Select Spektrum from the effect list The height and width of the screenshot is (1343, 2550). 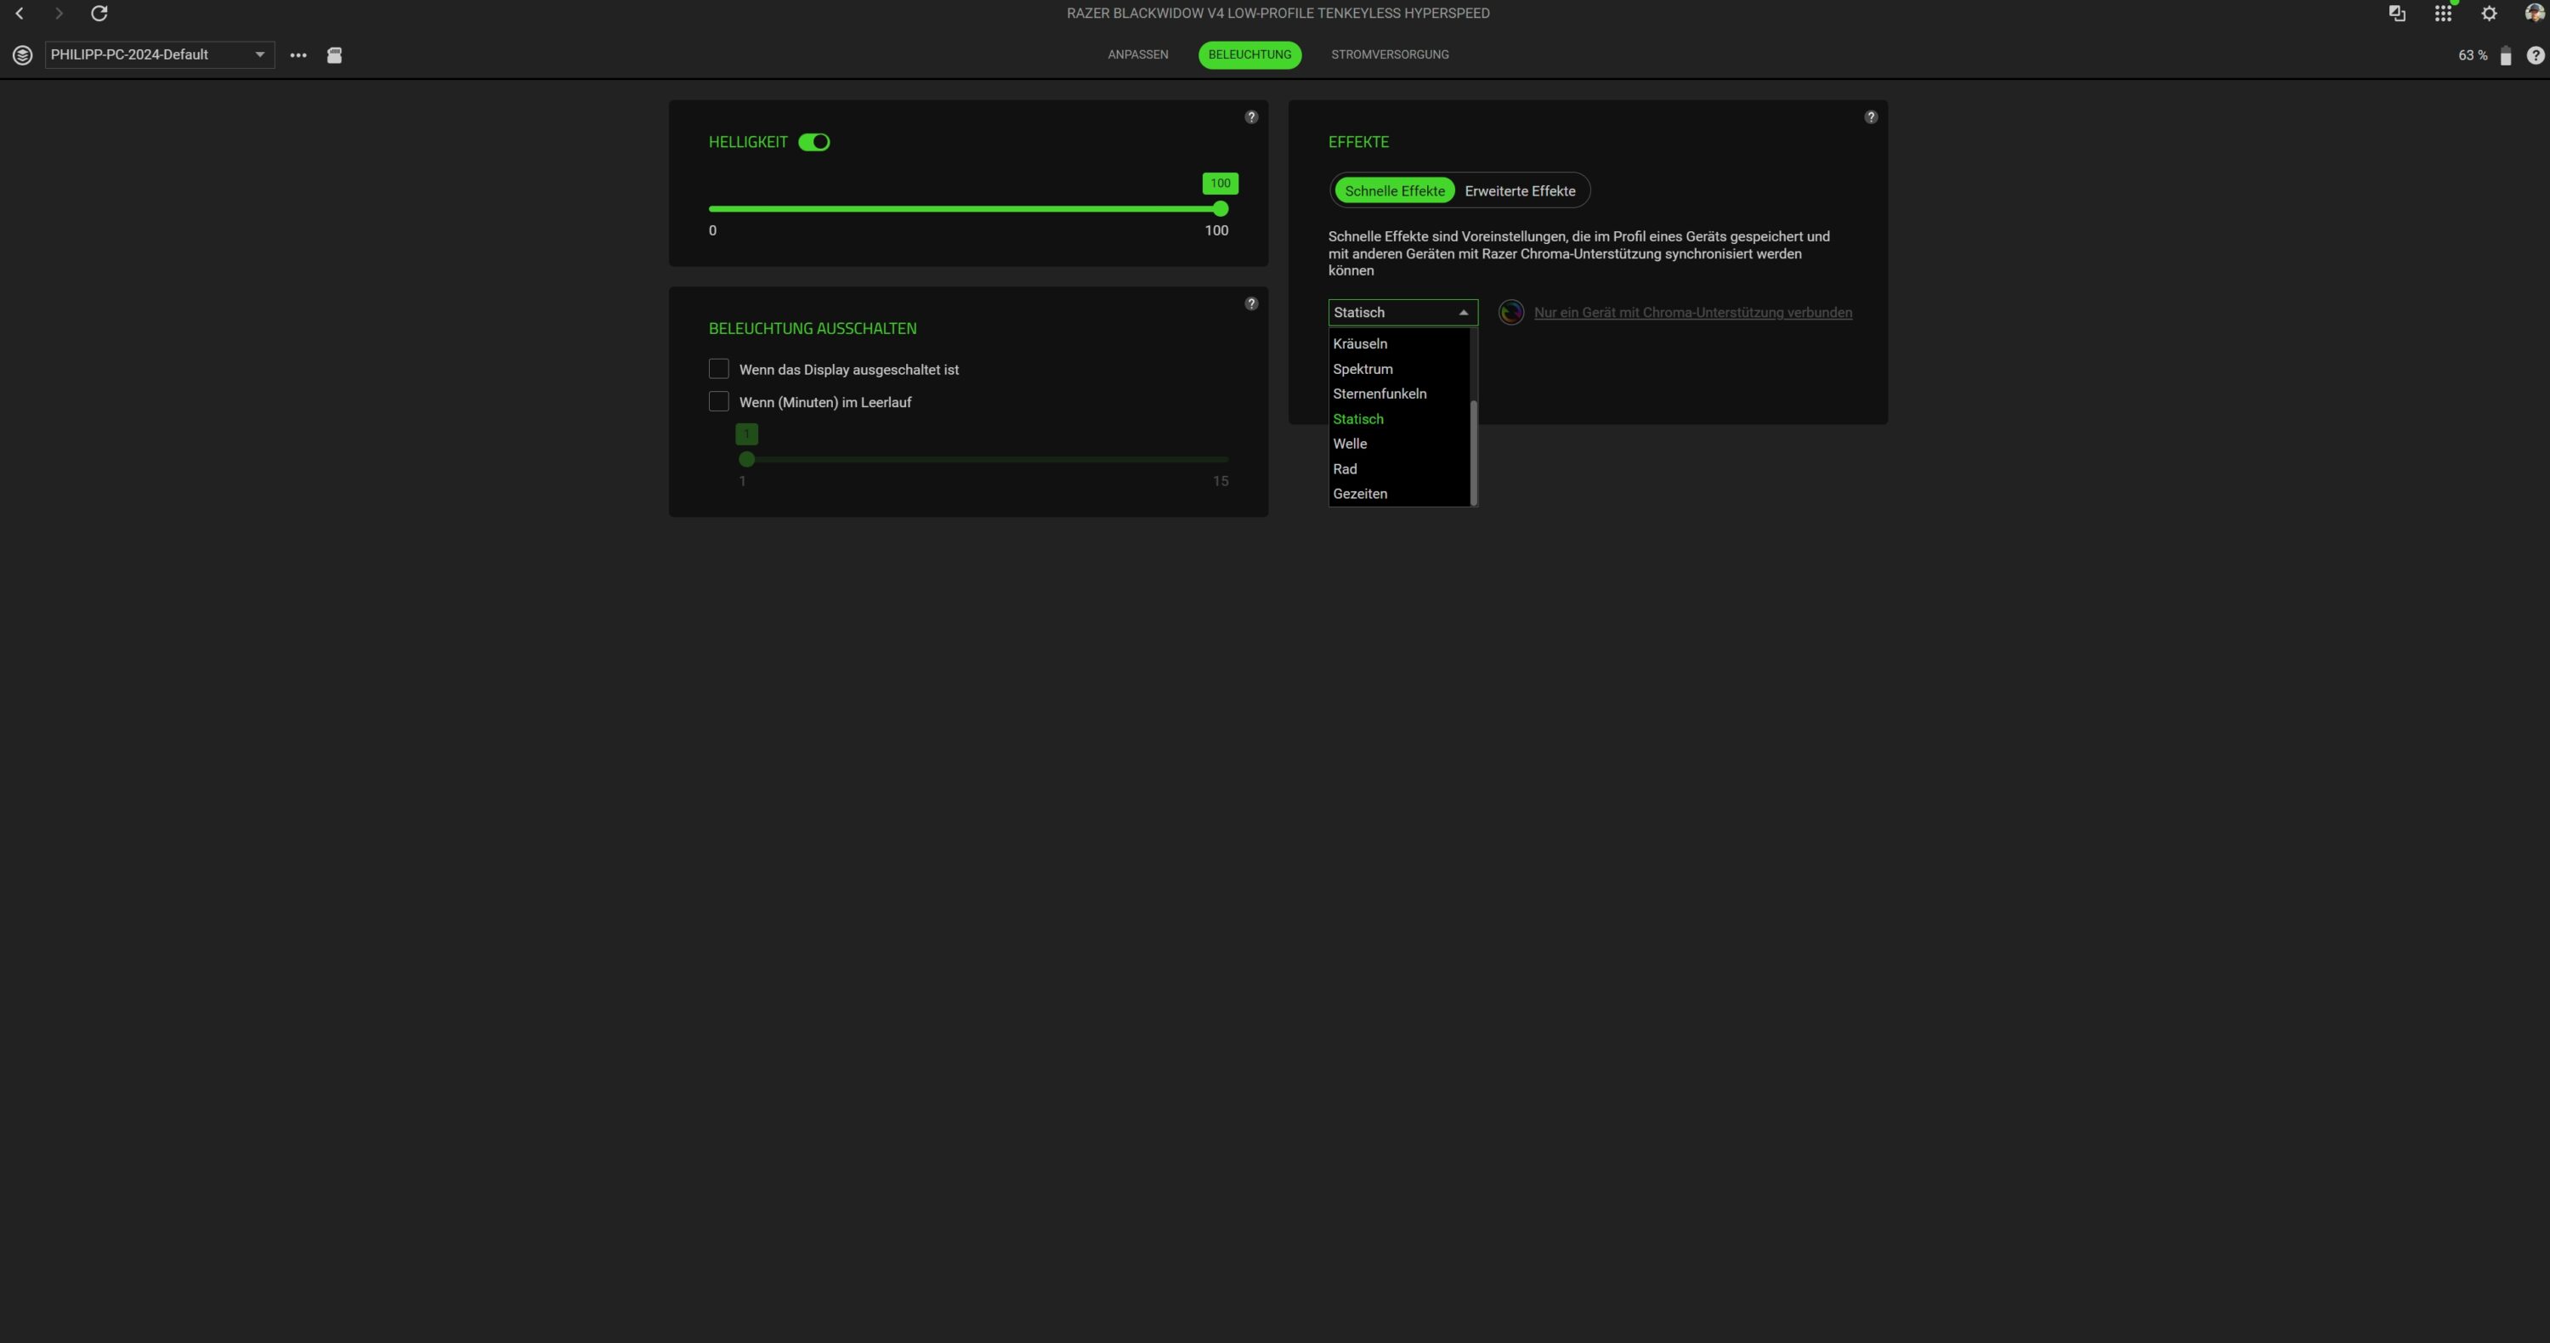[x=1362, y=369]
